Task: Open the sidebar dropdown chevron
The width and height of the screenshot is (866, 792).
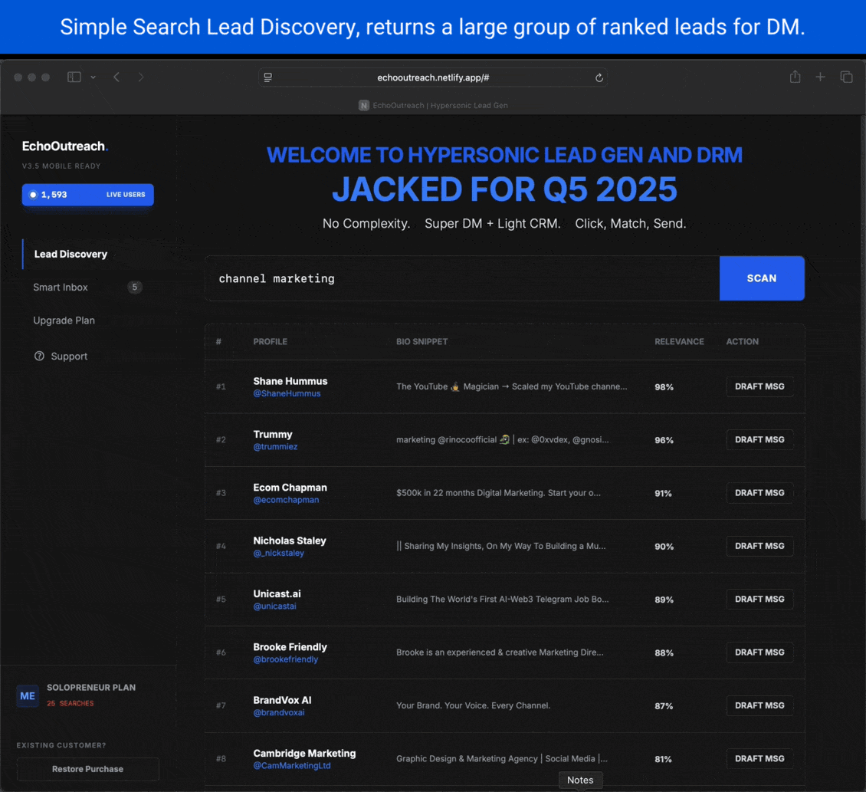Action: [x=93, y=77]
